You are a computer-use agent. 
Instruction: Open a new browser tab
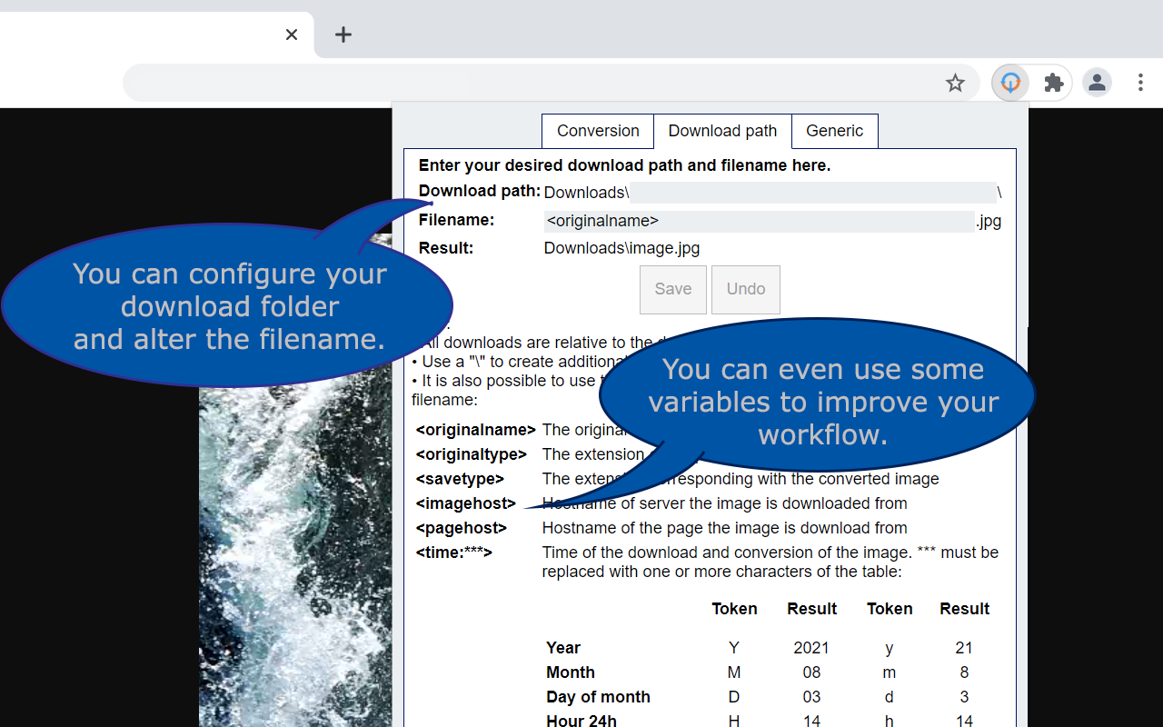pyautogui.click(x=343, y=35)
